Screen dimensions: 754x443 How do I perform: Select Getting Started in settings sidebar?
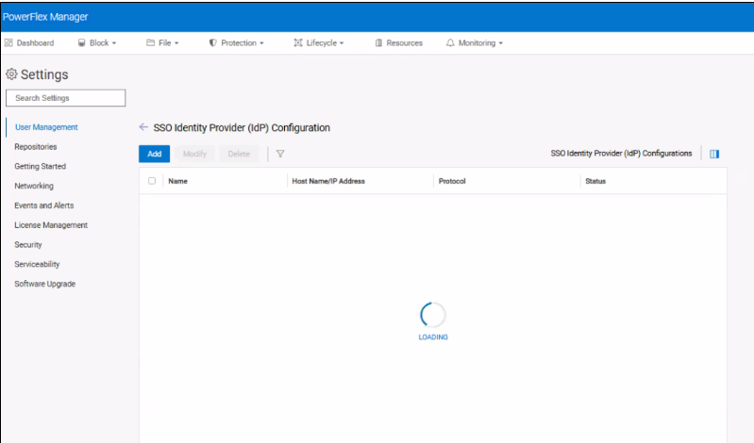pyautogui.click(x=40, y=166)
